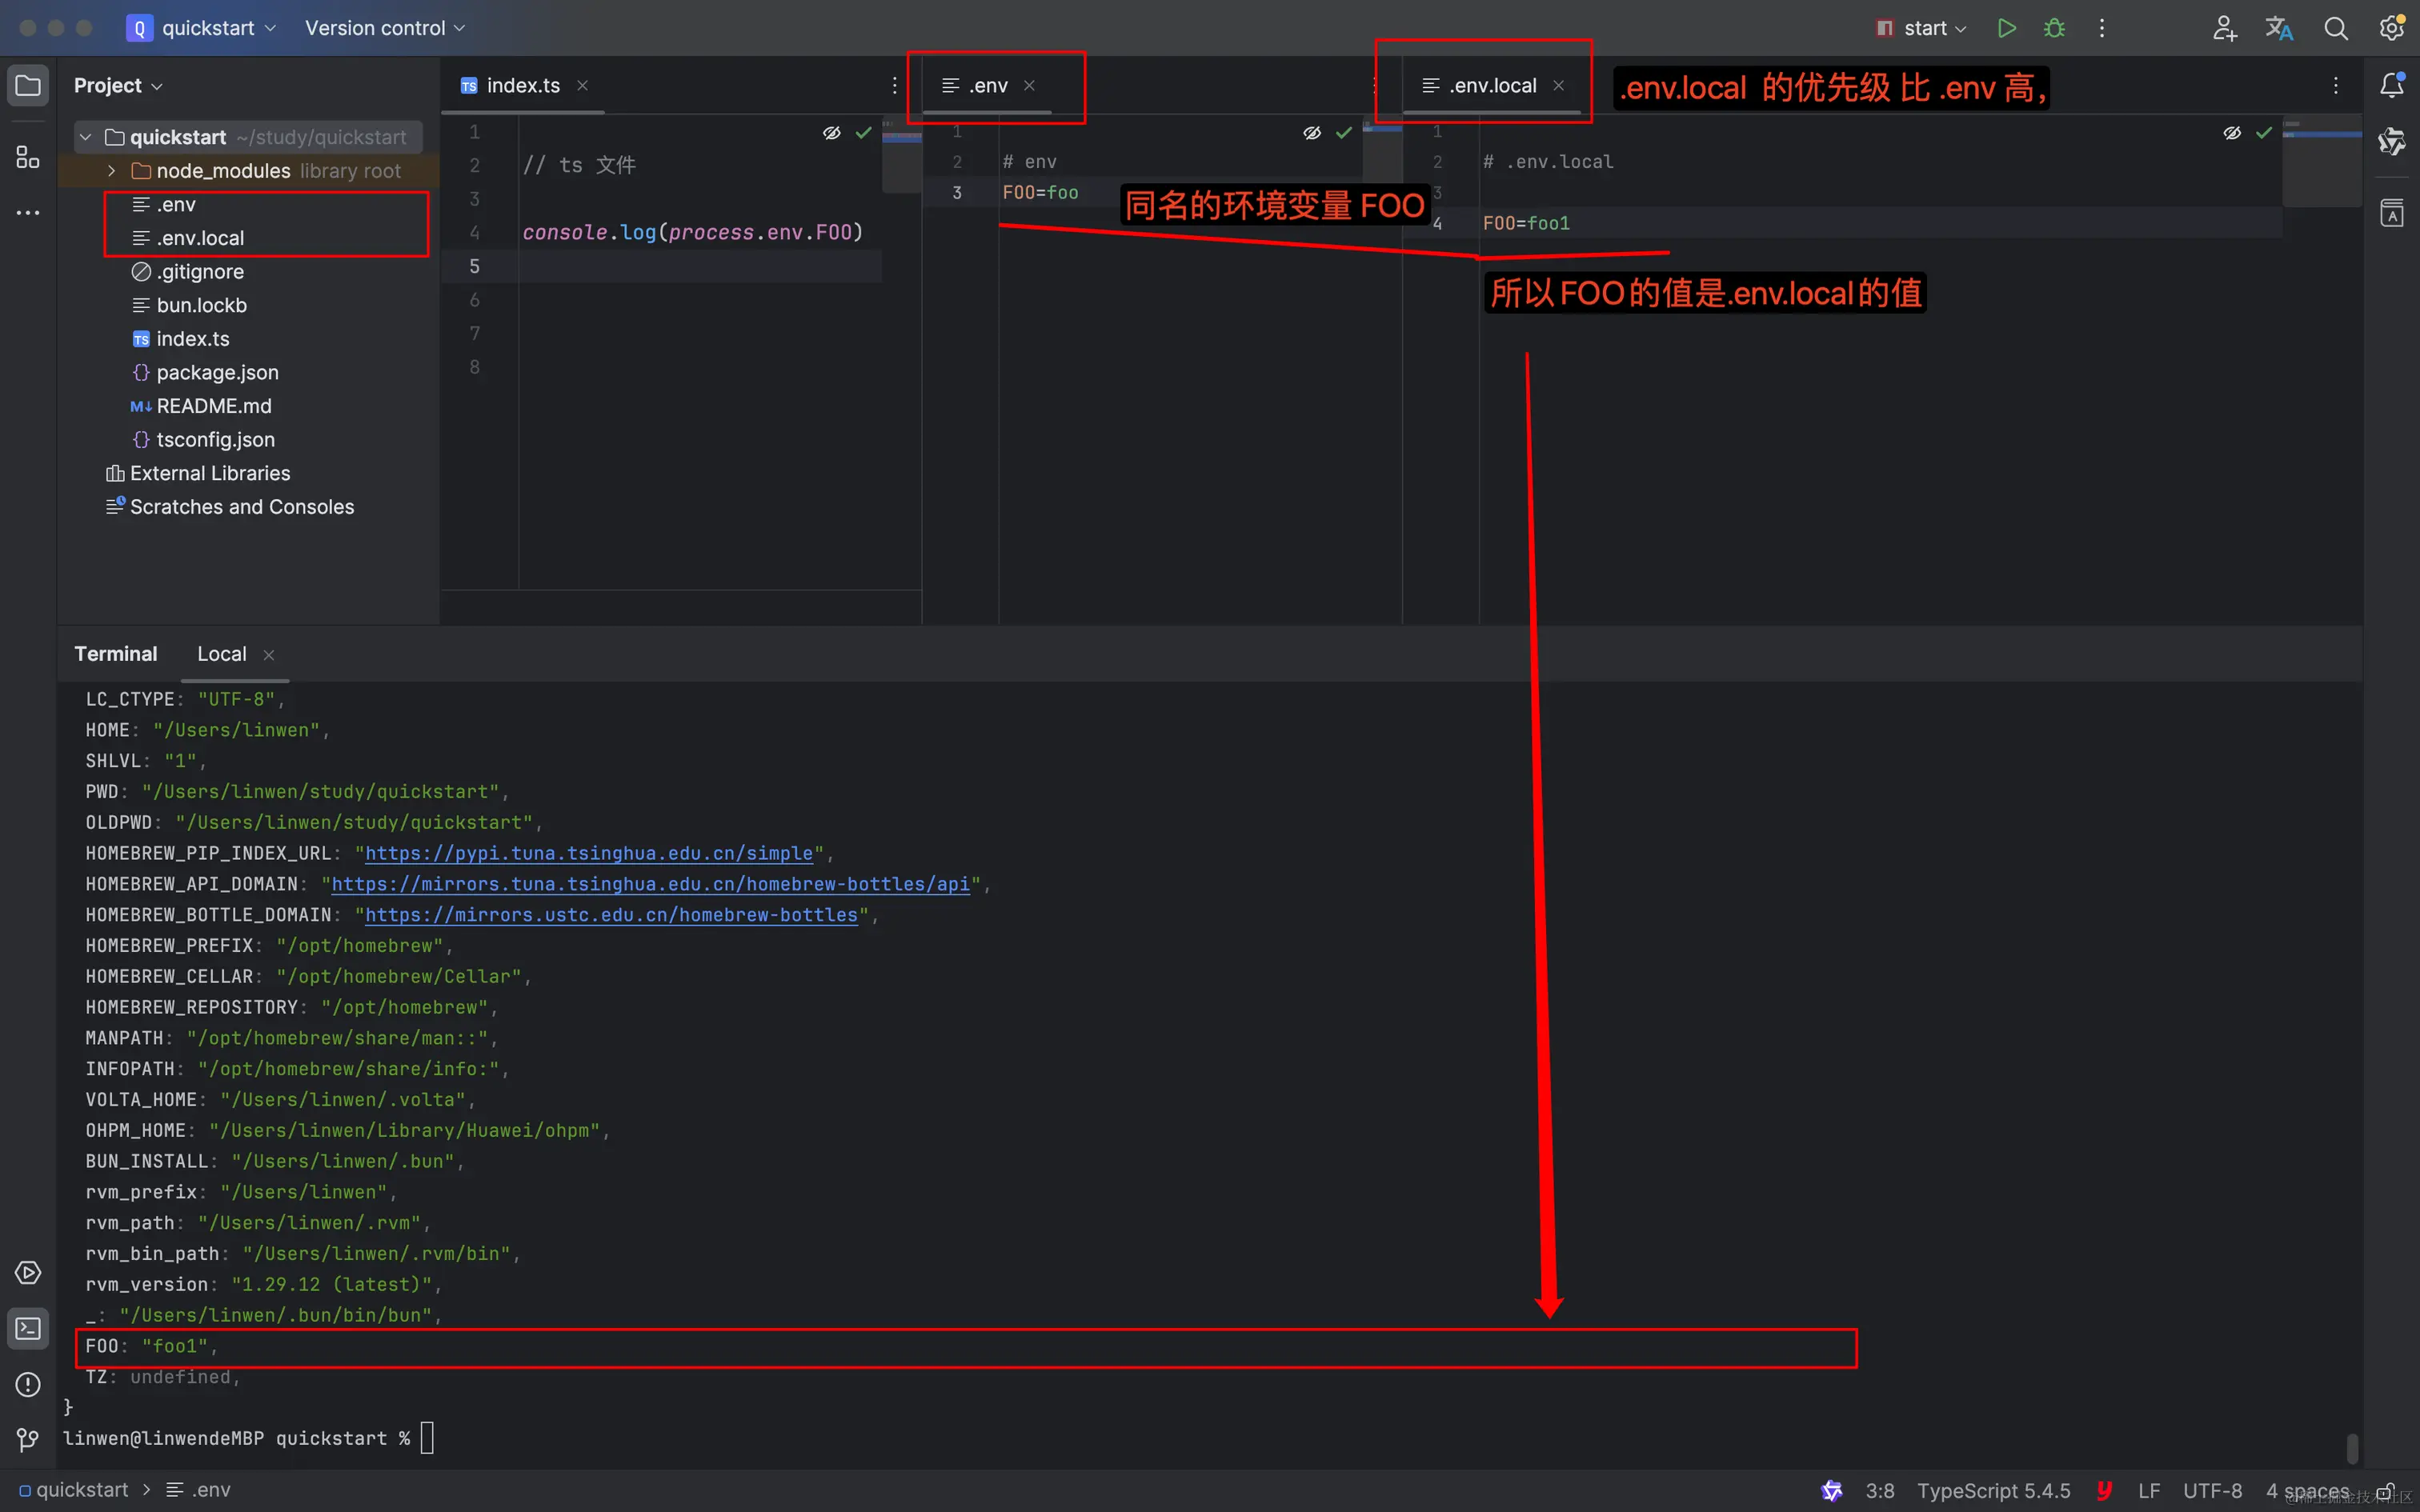Click terminal prompt input line
The width and height of the screenshot is (2420, 1512).
248,1439
